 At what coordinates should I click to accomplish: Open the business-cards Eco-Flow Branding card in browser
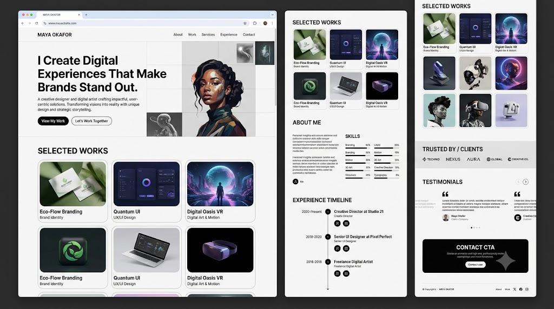[73, 191]
